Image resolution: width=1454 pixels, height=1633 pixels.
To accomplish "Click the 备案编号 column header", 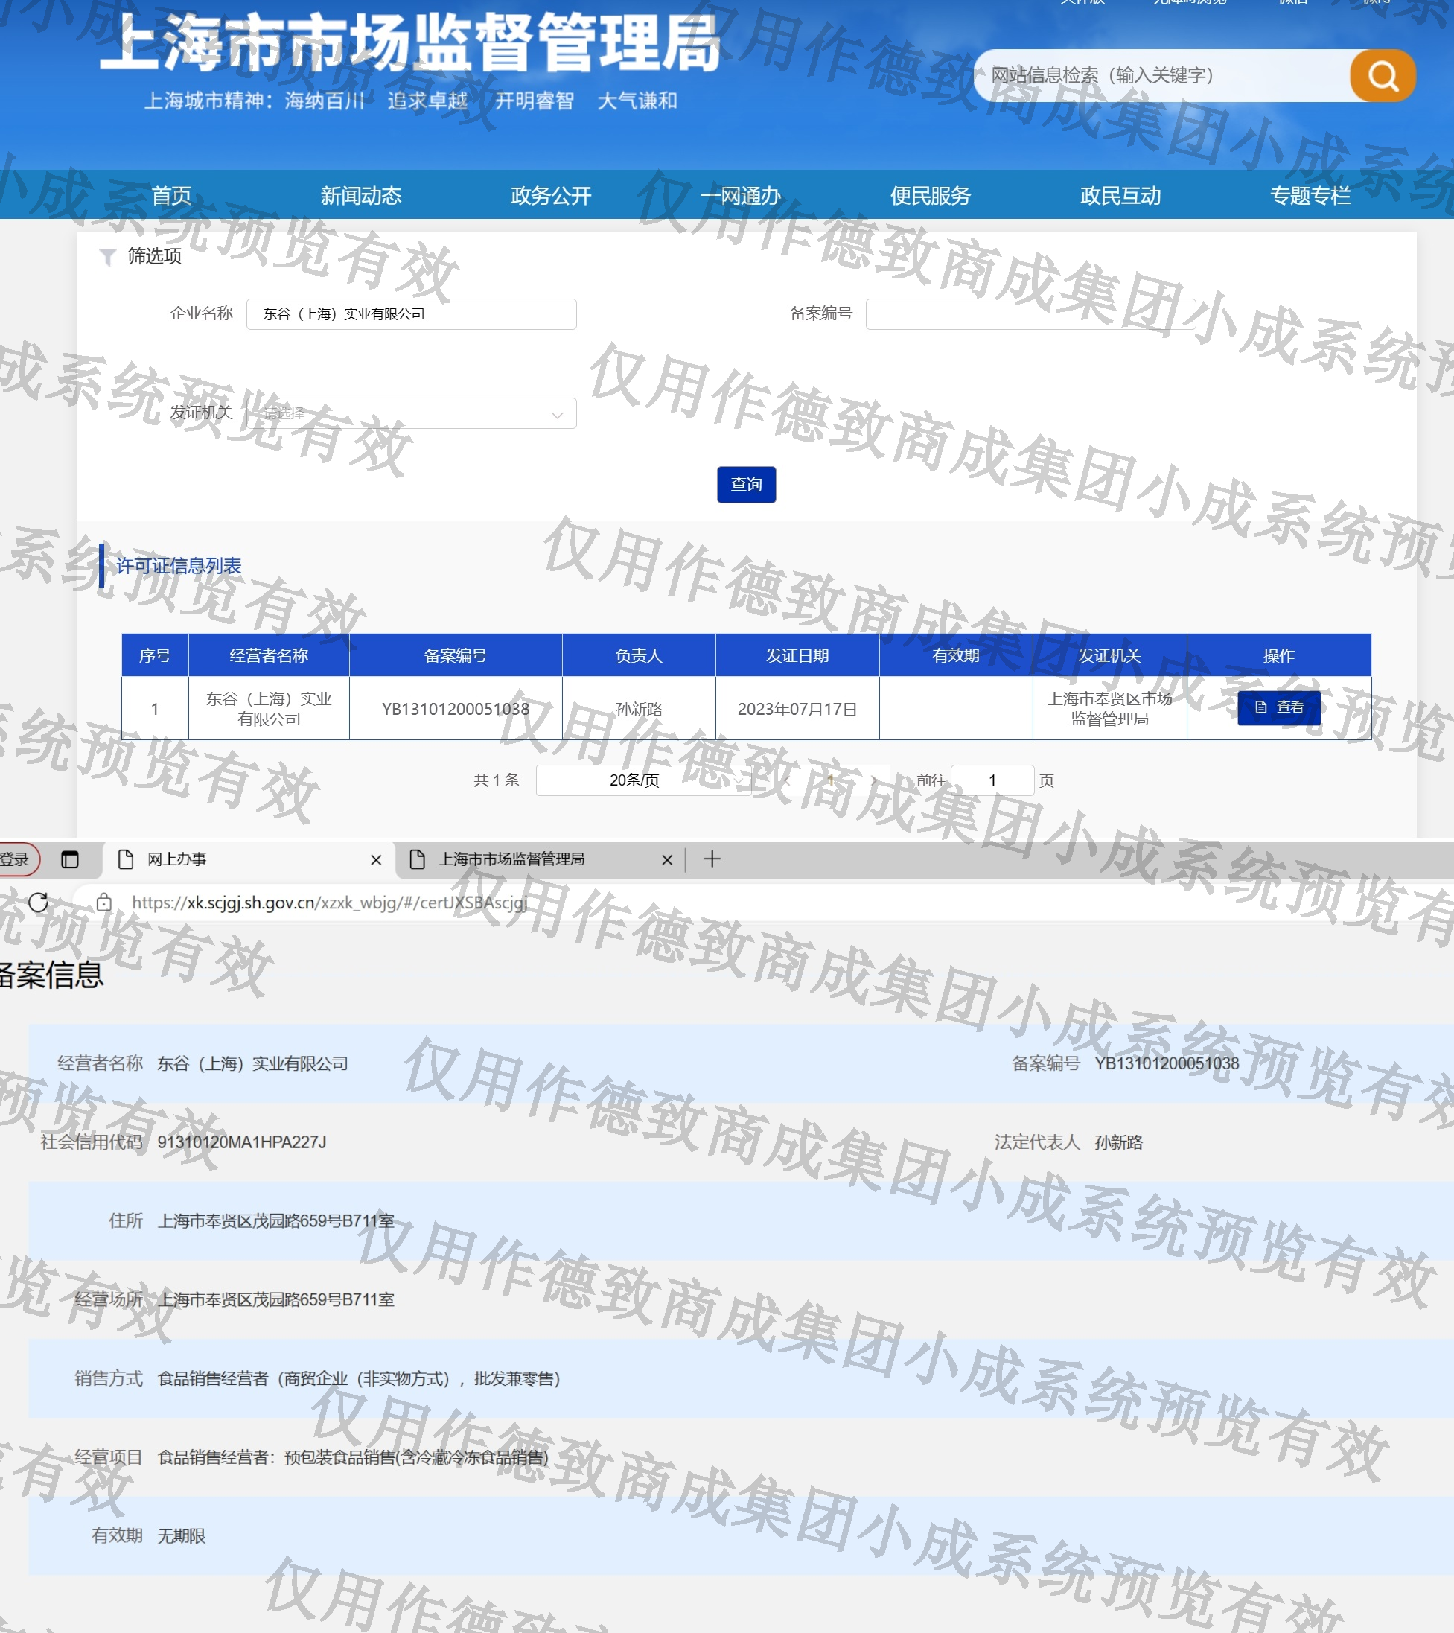I will click(x=456, y=655).
